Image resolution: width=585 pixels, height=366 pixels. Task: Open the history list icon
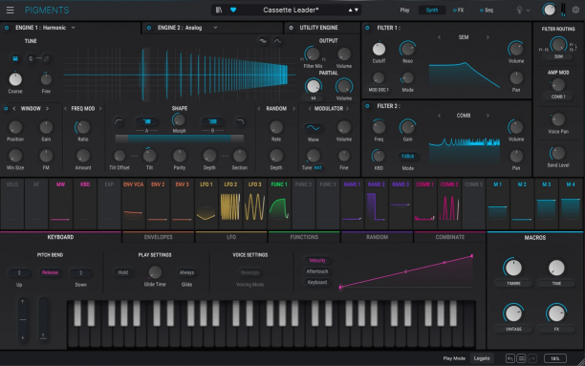521,358
